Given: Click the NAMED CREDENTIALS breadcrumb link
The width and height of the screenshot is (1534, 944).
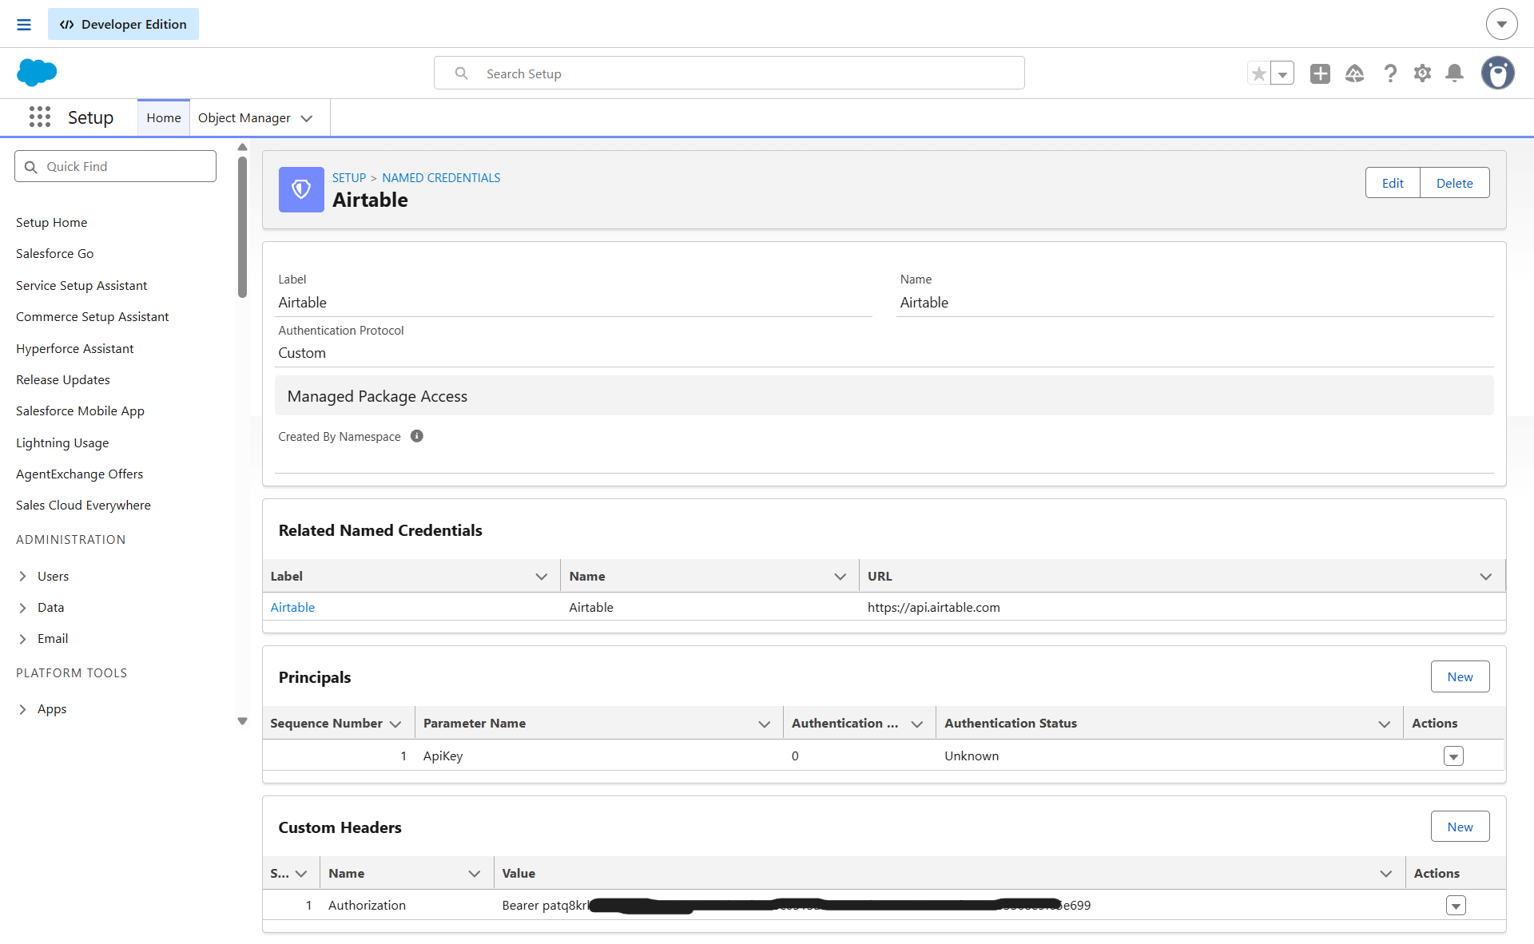Looking at the screenshot, I should coord(441,177).
